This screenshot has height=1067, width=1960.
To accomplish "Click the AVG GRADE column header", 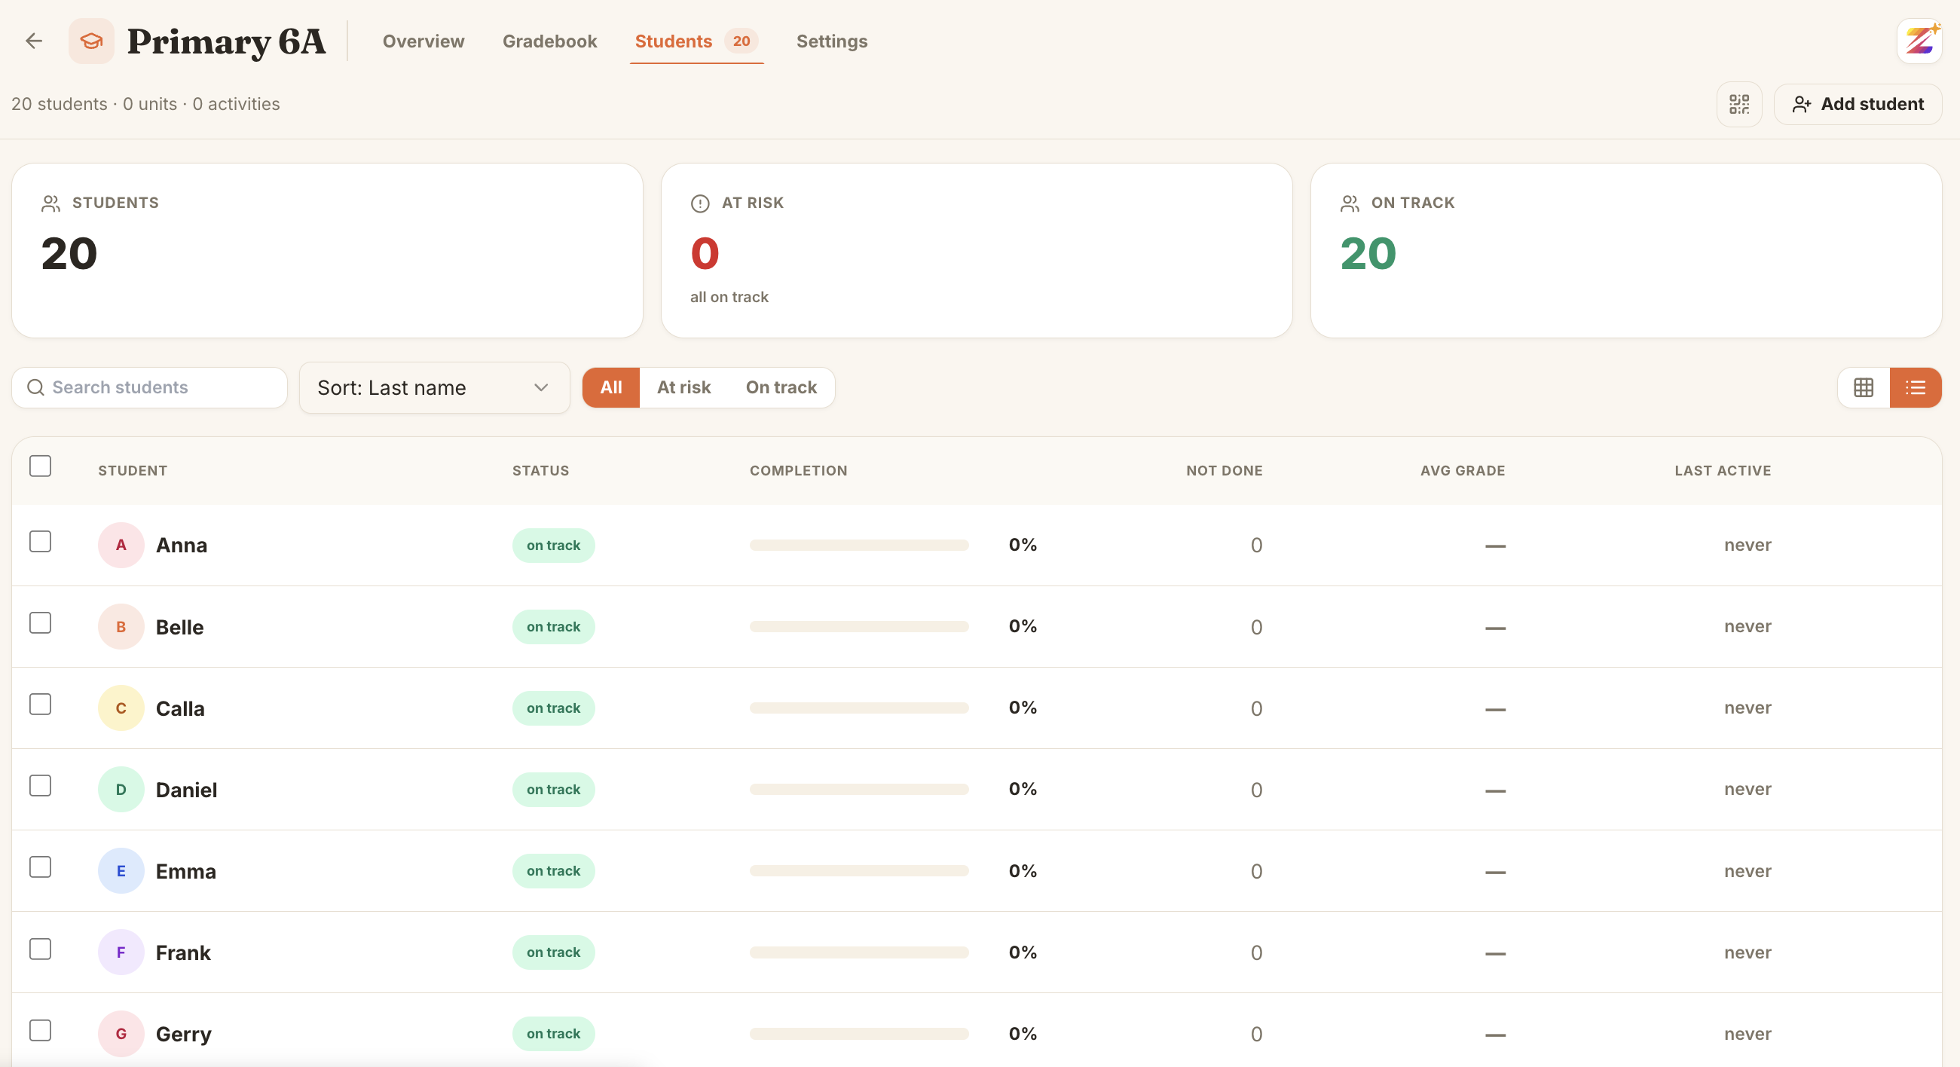I will click(1463, 470).
